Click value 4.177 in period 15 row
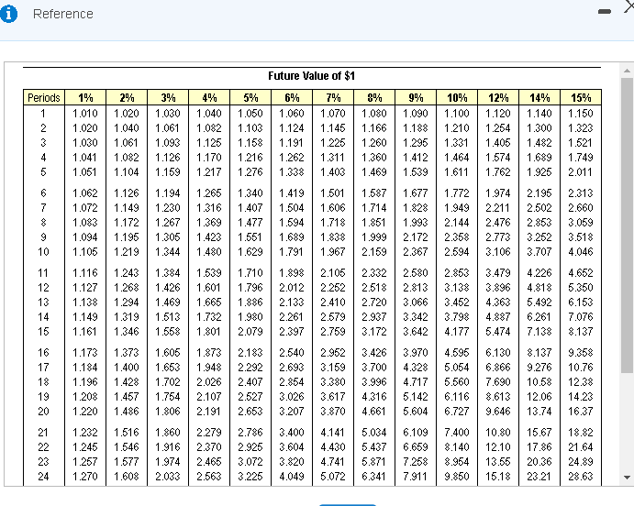This screenshot has width=634, height=506. tap(457, 332)
